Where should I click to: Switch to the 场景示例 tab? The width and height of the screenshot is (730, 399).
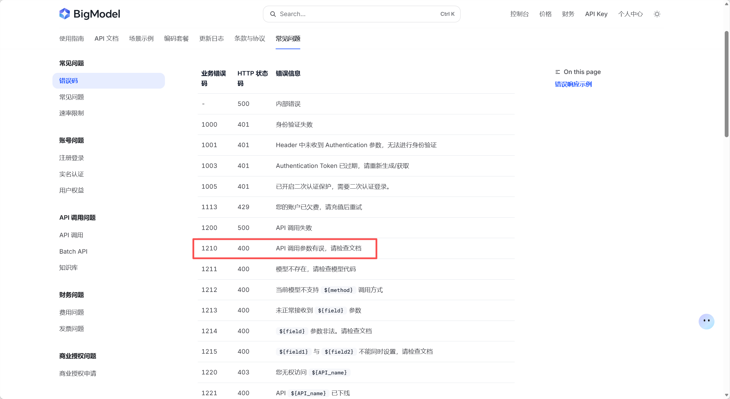point(141,39)
